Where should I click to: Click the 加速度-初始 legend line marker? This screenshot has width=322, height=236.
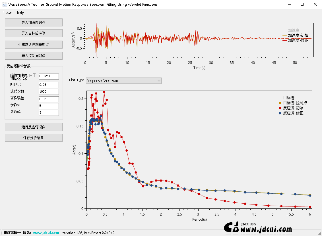(x=285, y=35)
